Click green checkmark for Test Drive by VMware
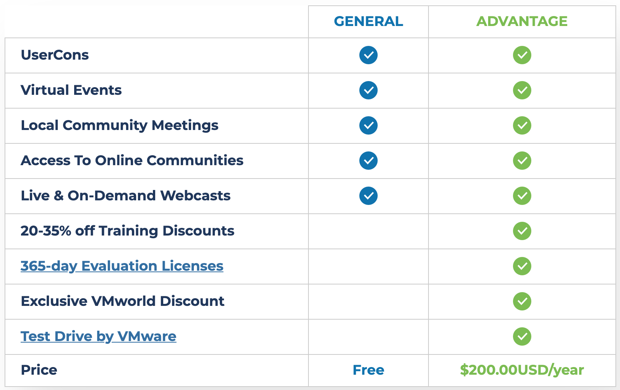Screen dimensions: 620x390 click(522, 336)
